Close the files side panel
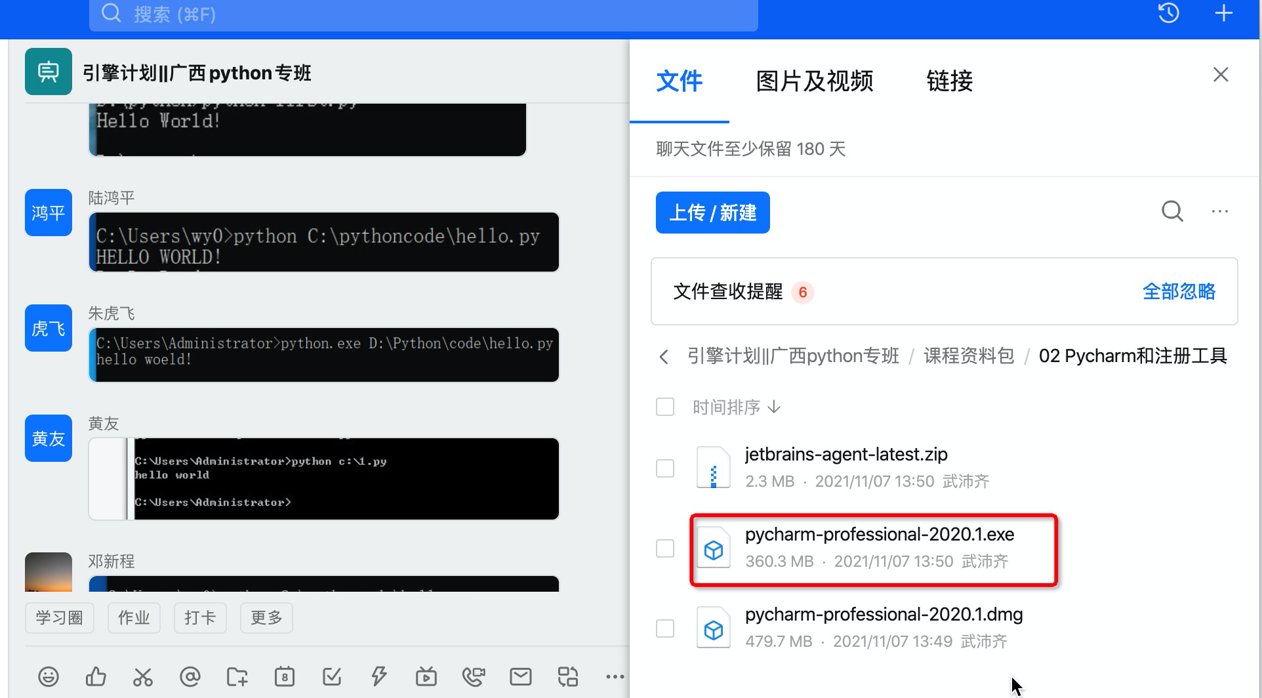 [1221, 74]
